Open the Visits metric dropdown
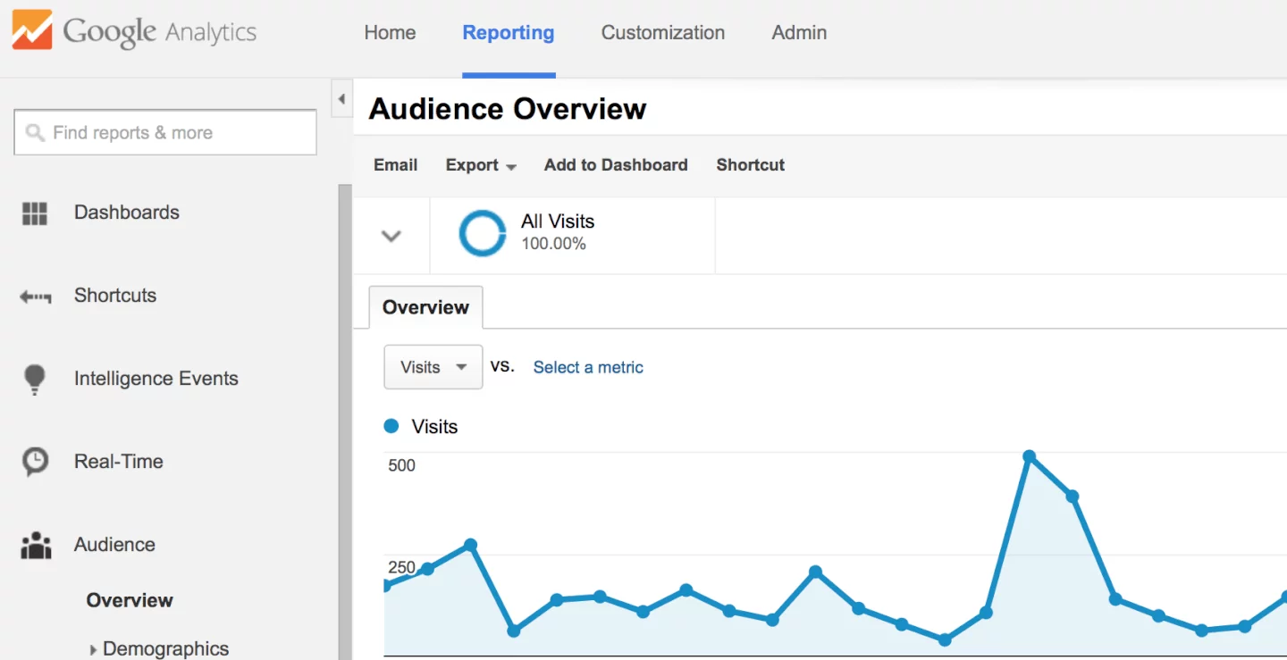Screen dimensions: 1287x660 (x=433, y=367)
